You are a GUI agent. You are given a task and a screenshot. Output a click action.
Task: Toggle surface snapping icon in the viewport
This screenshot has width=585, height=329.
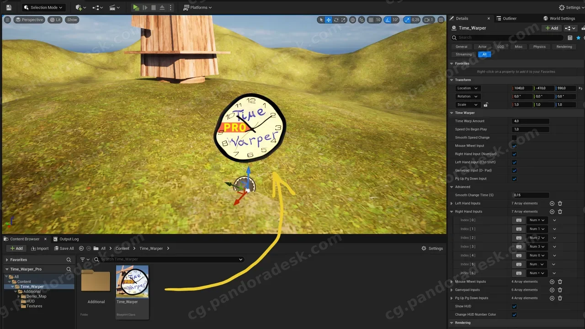362,20
